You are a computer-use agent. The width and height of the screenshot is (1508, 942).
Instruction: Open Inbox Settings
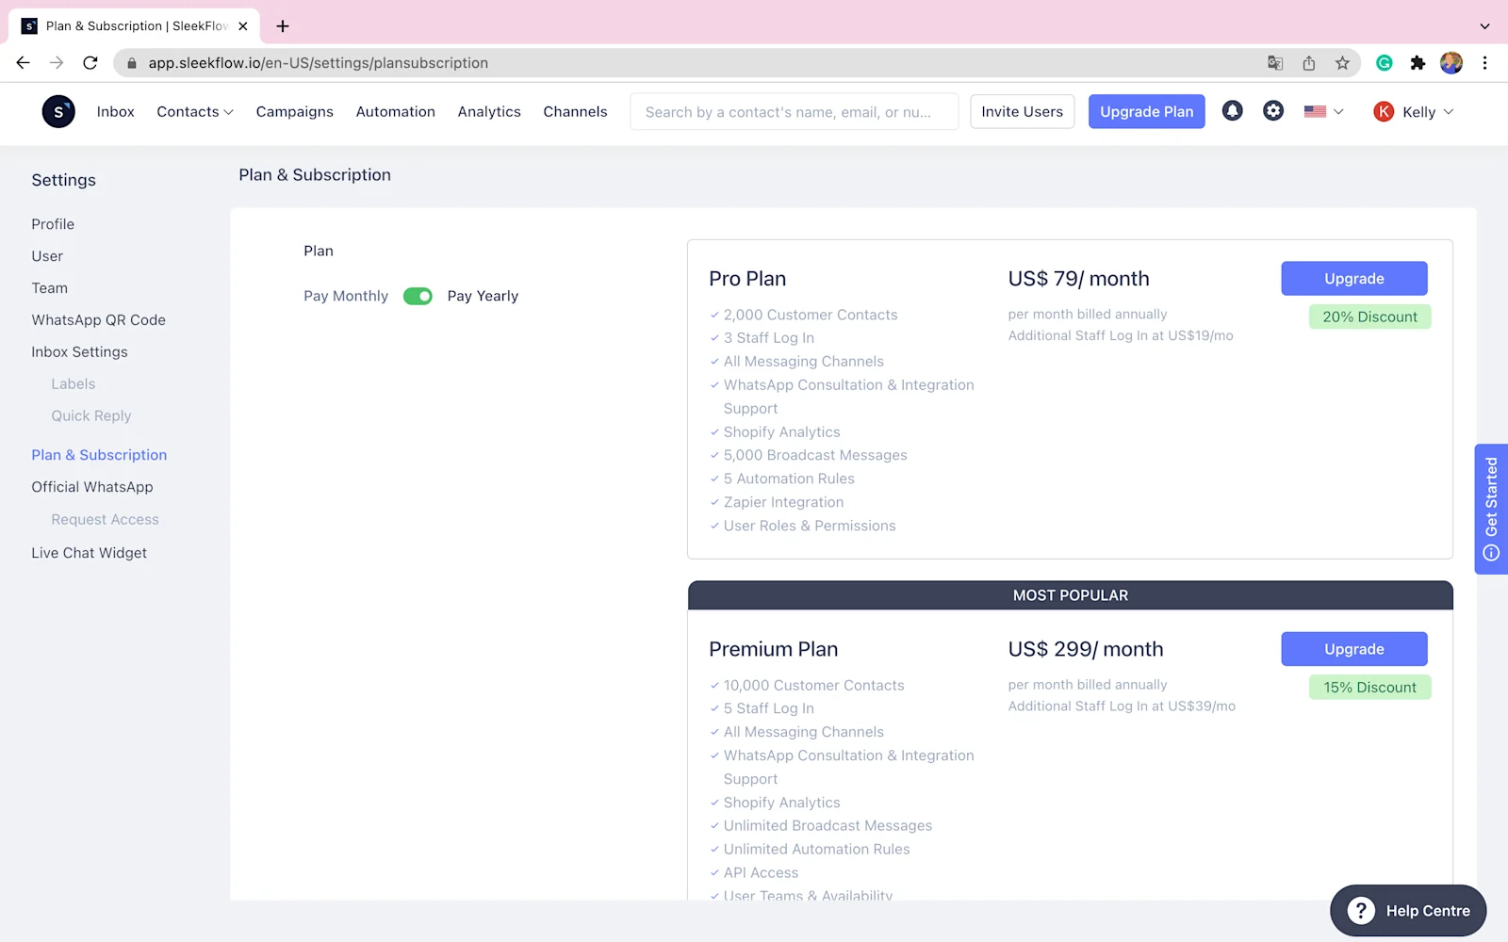pos(79,352)
